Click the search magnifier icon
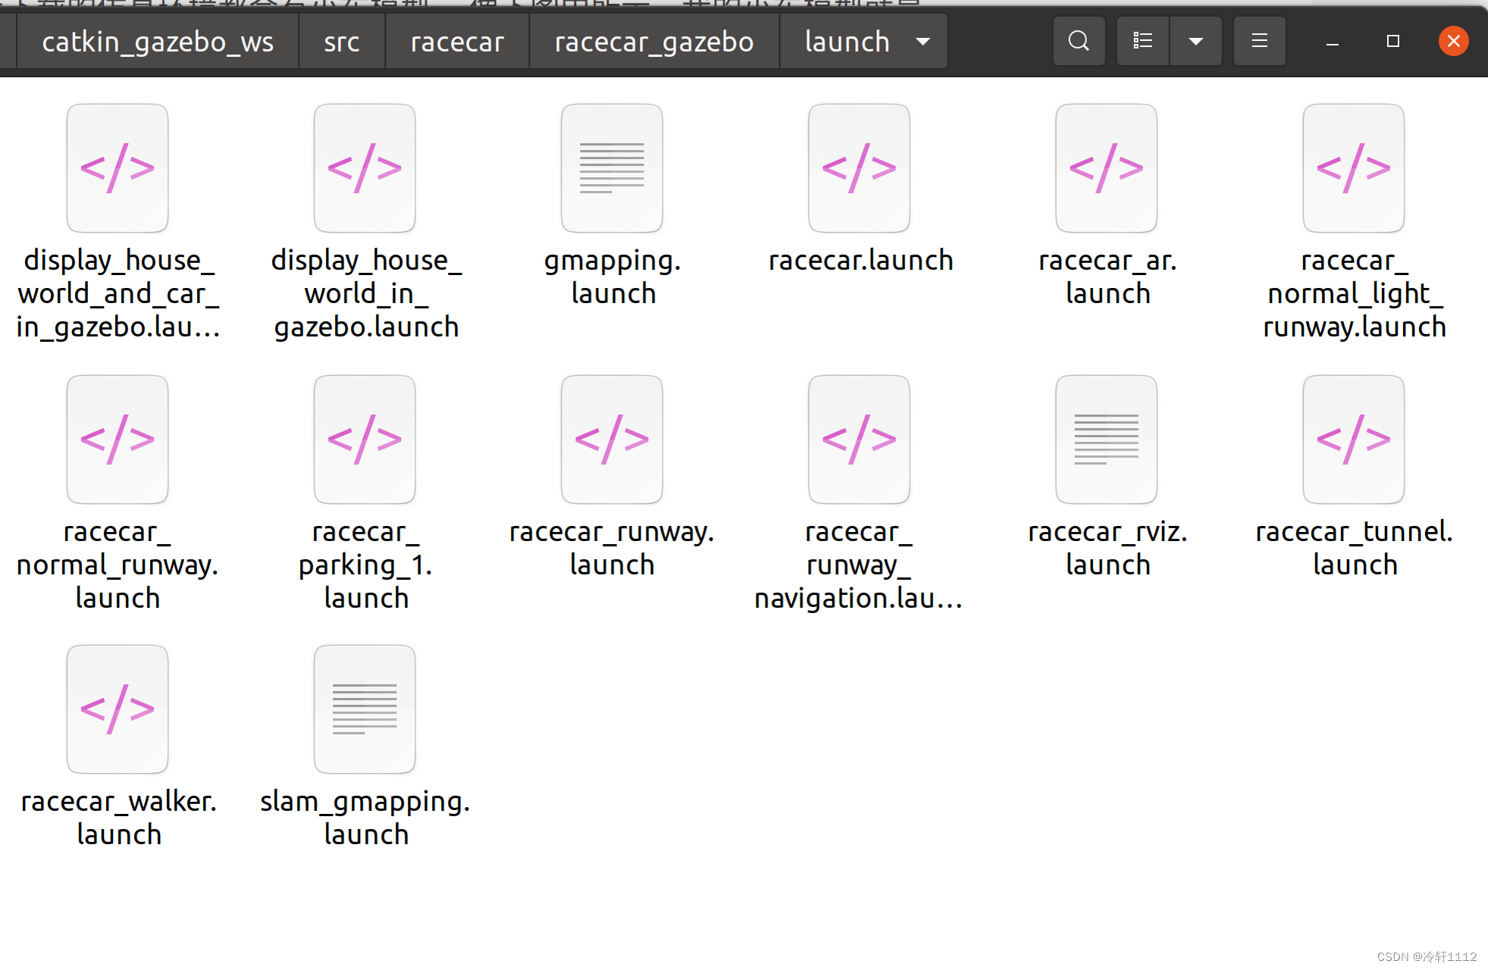The width and height of the screenshot is (1488, 970). point(1078,41)
